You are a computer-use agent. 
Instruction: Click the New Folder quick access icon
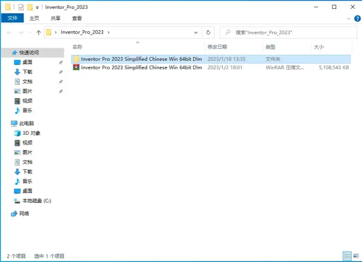coord(30,7)
